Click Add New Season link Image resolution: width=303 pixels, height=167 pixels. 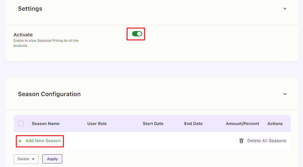[43, 141]
